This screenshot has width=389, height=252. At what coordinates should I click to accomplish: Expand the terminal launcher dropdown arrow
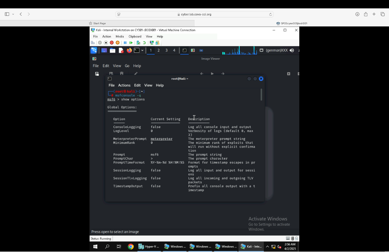(x=142, y=50)
